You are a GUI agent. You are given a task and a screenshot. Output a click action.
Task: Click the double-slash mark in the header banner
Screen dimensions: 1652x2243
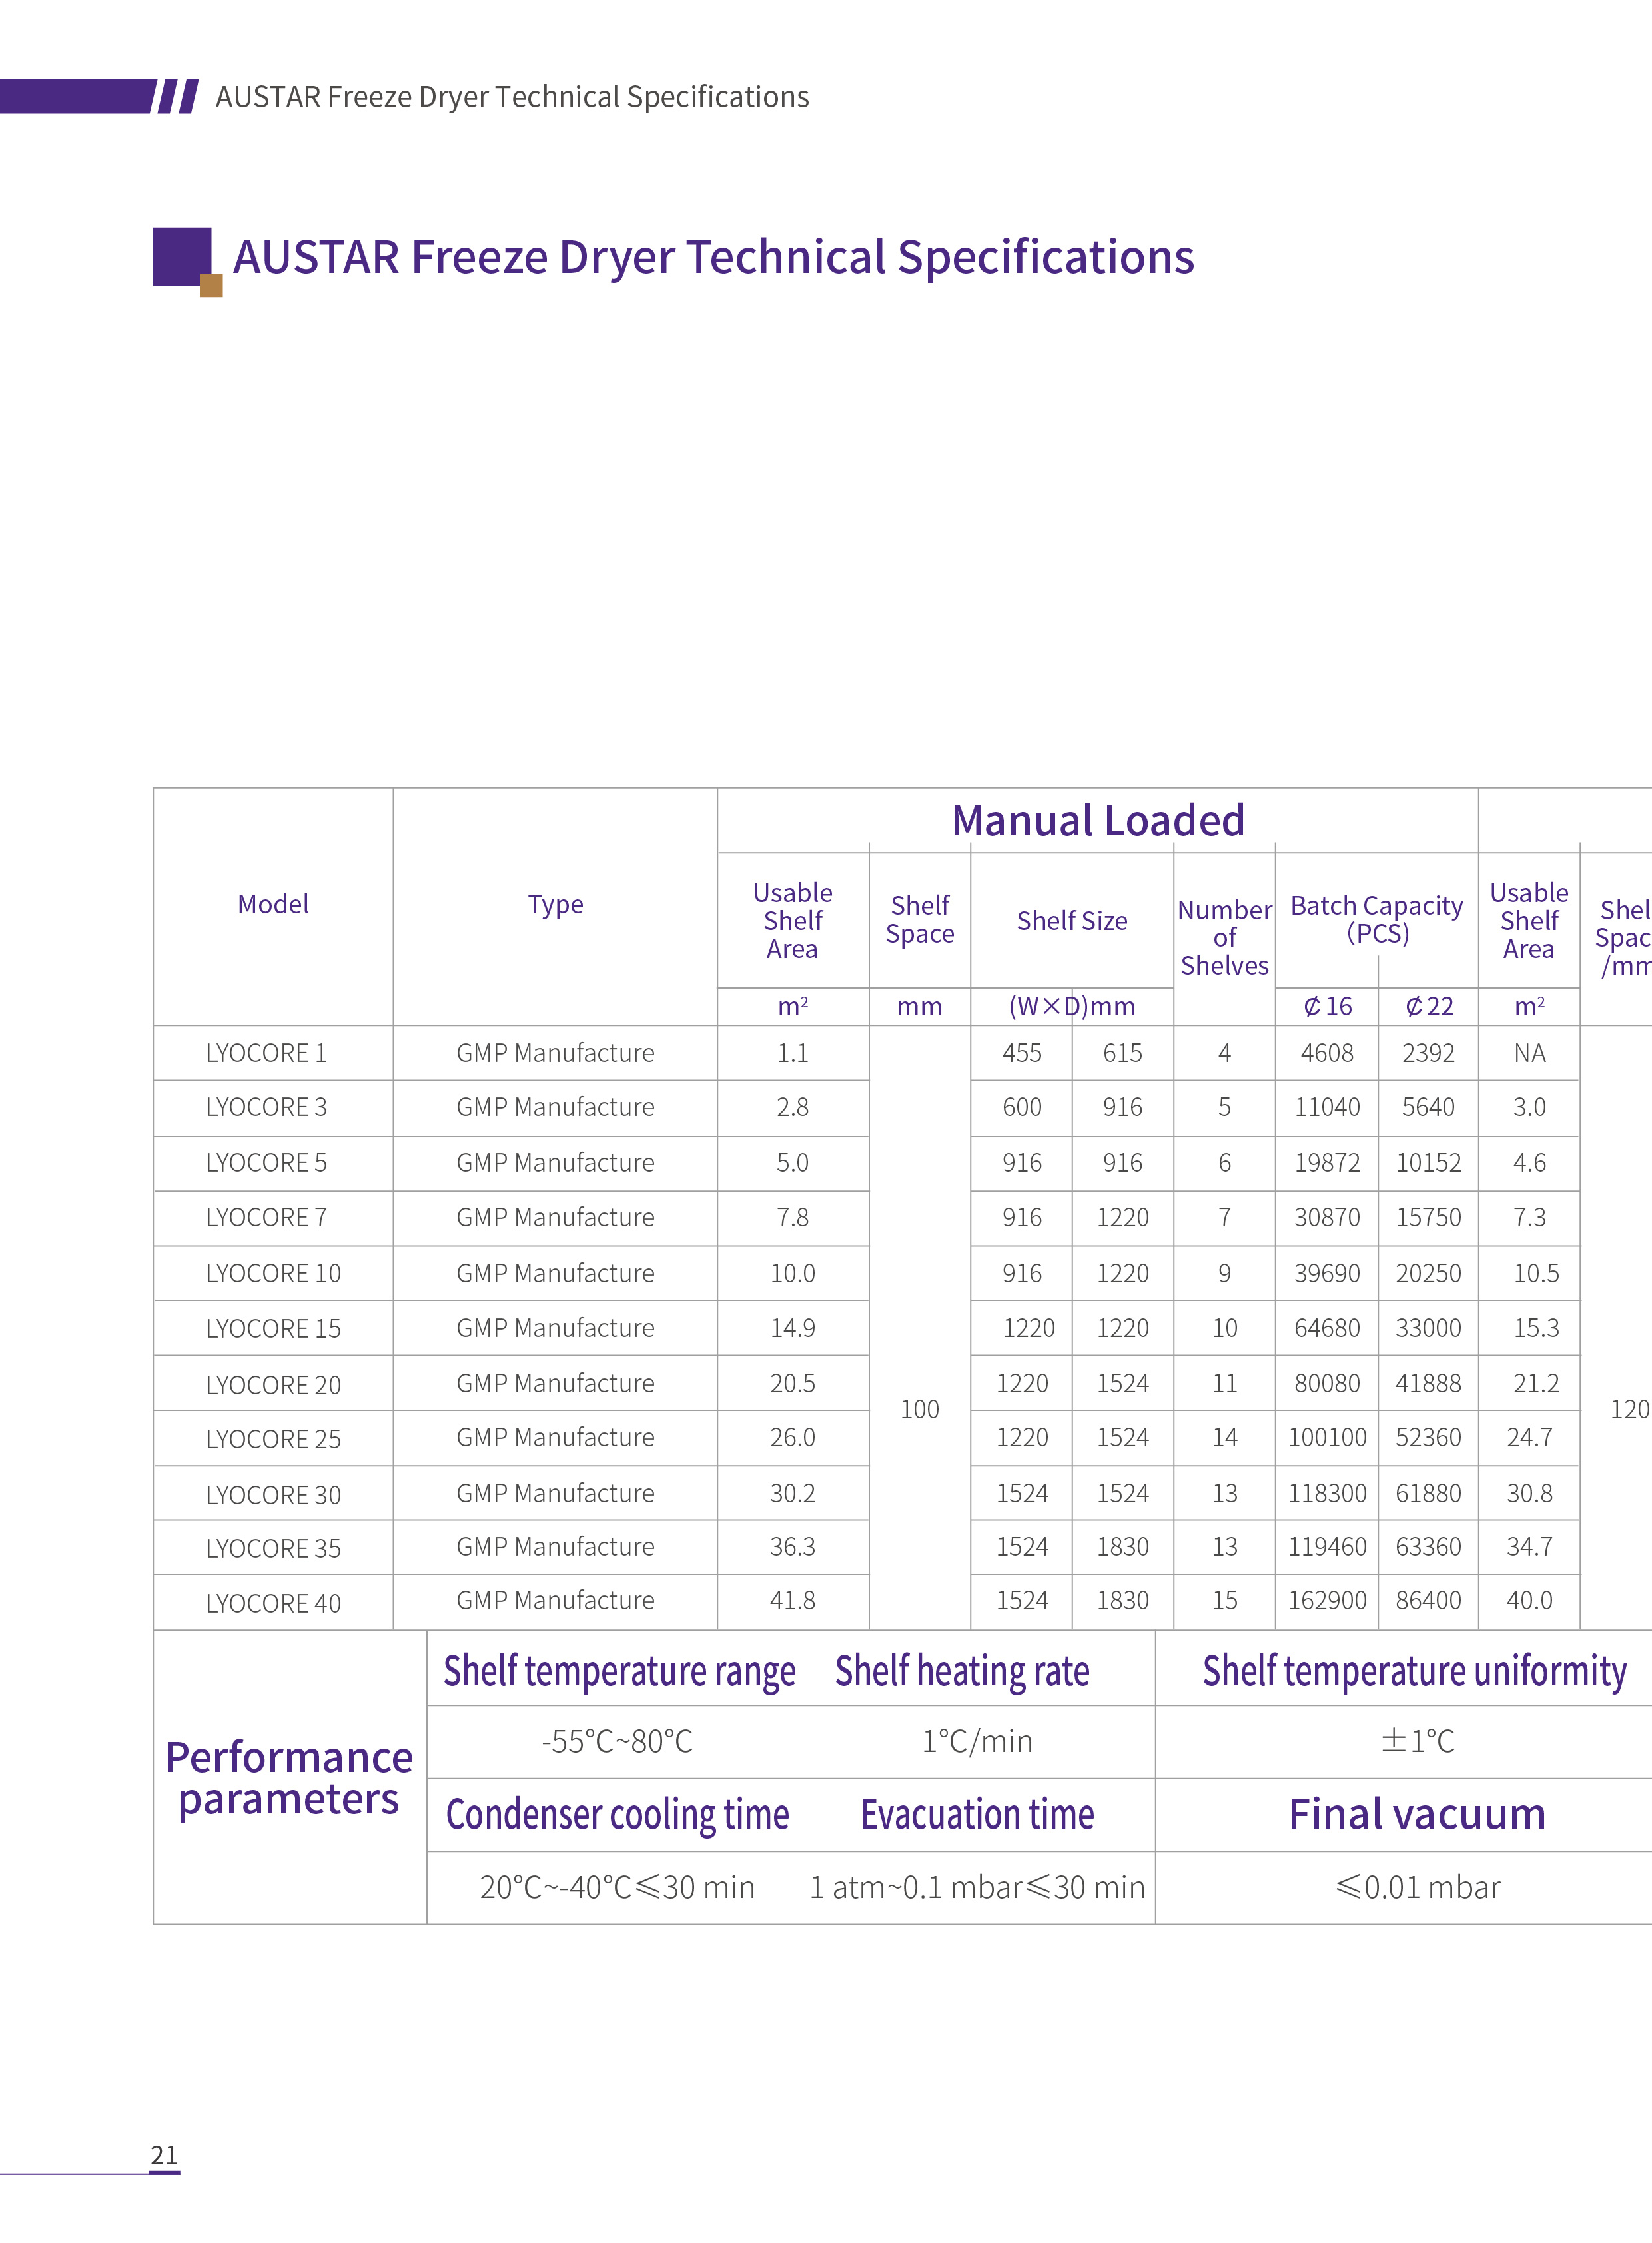178,97
